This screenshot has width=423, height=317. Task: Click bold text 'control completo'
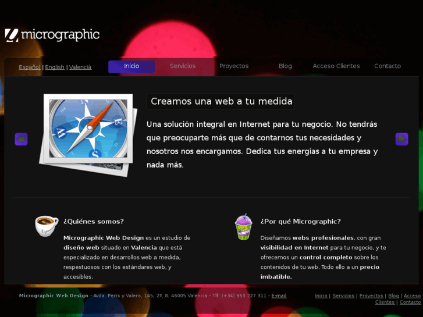[x=326, y=257]
